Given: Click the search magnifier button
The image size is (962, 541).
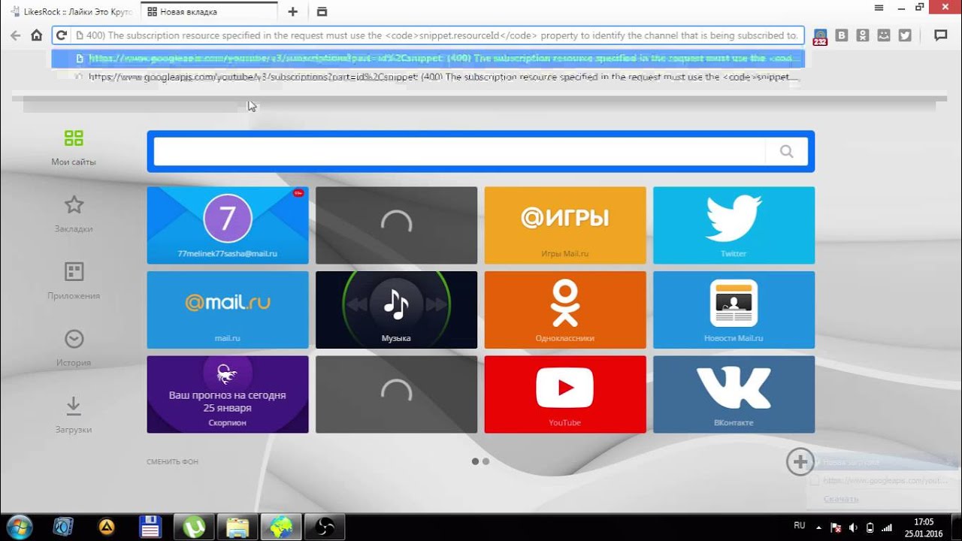Looking at the screenshot, I should click(786, 152).
